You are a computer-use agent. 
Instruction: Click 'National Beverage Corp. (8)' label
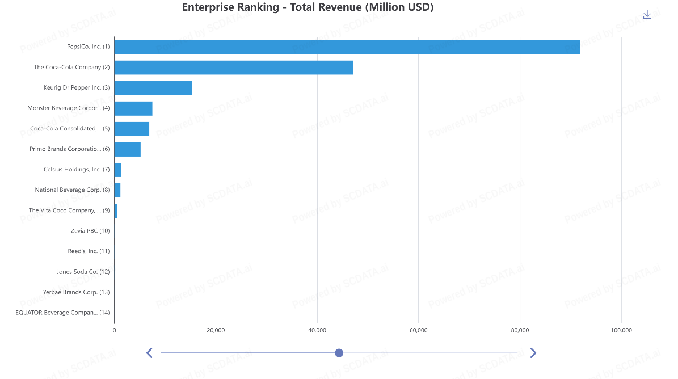point(72,189)
